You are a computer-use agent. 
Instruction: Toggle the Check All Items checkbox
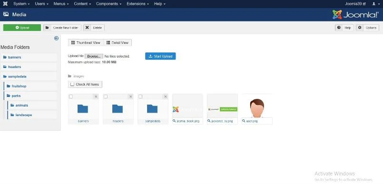72,84
